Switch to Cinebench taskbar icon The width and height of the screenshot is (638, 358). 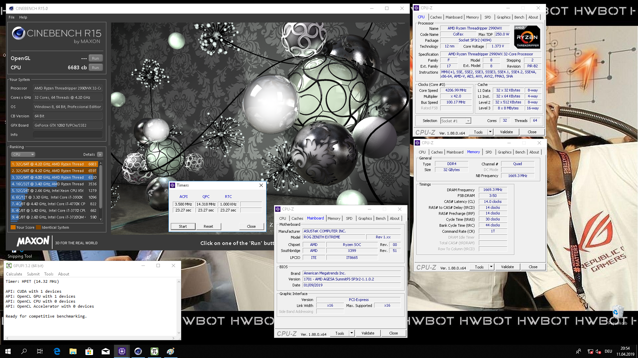138,351
